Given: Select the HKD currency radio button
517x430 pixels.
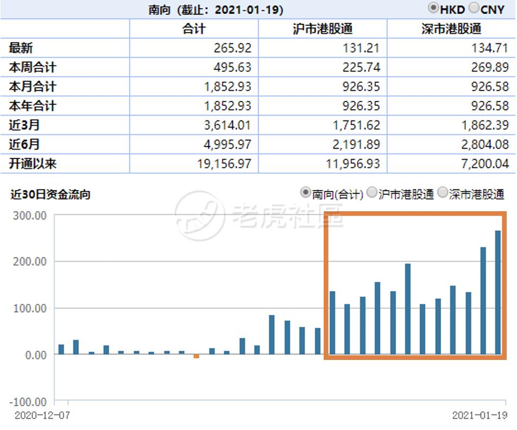Looking at the screenshot, I should (x=433, y=8).
